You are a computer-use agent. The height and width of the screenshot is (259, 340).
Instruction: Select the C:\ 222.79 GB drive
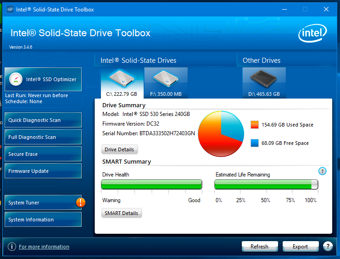point(122,83)
